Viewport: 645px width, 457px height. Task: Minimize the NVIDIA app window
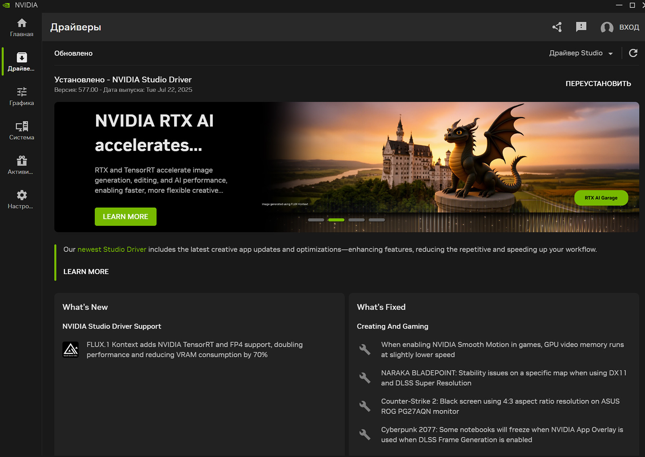pyautogui.click(x=619, y=5)
